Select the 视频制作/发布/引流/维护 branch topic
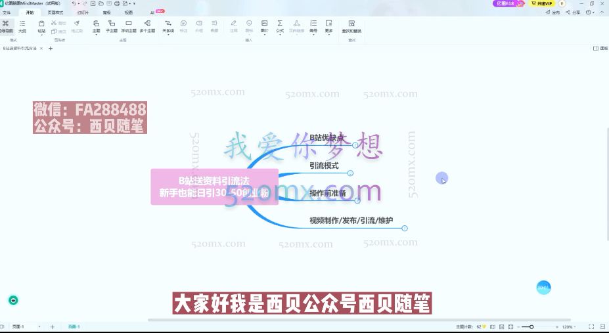 (351, 221)
